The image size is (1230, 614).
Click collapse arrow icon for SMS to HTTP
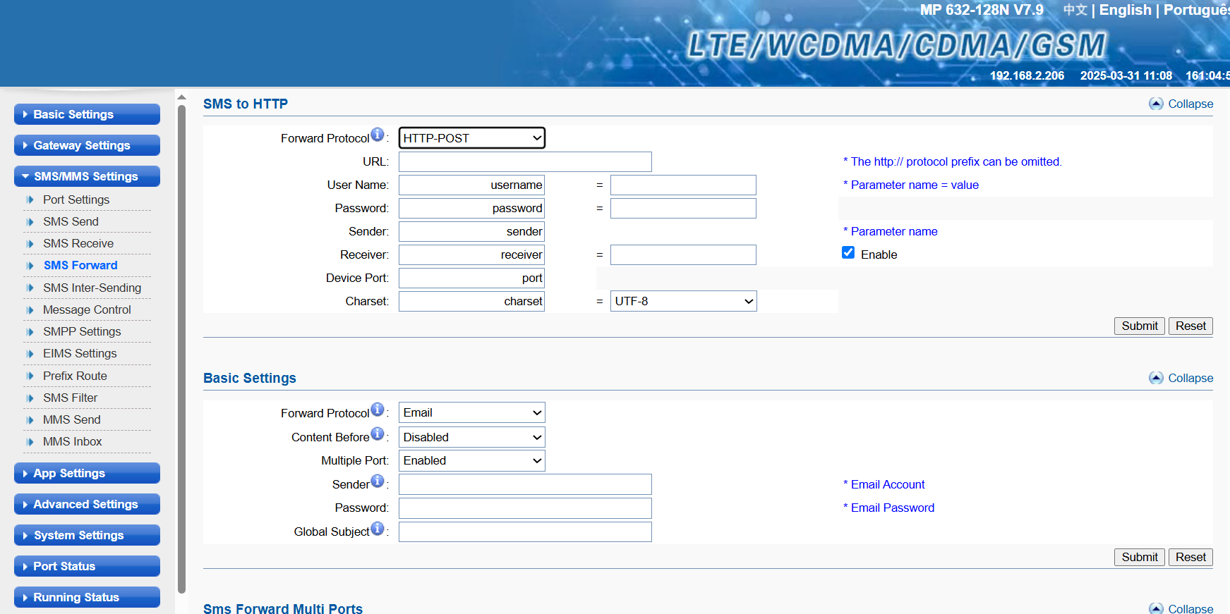tap(1156, 104)
